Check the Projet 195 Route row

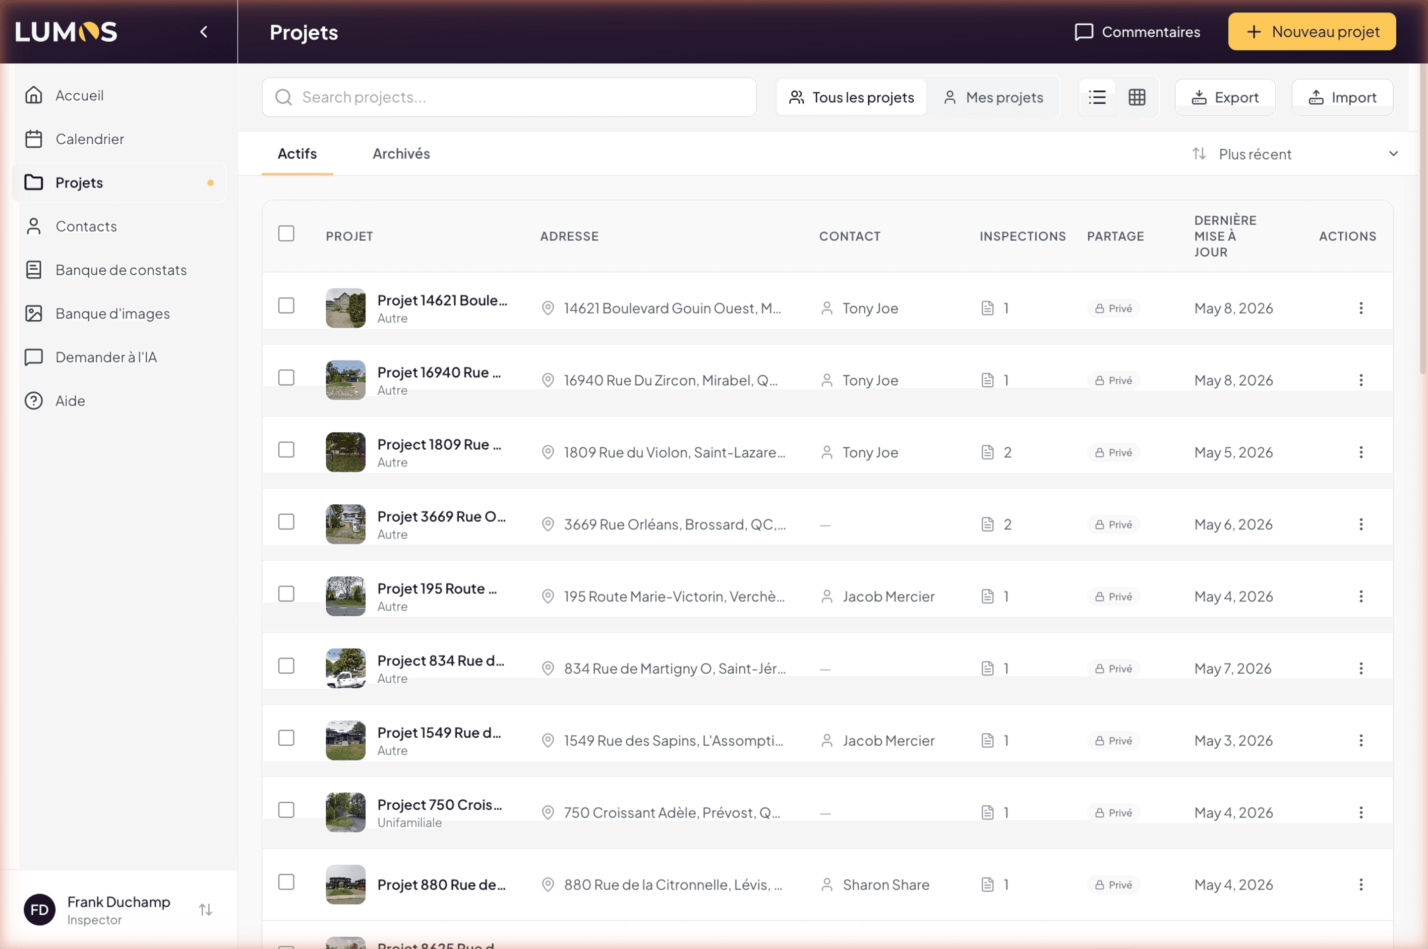[x=286, y=593]
